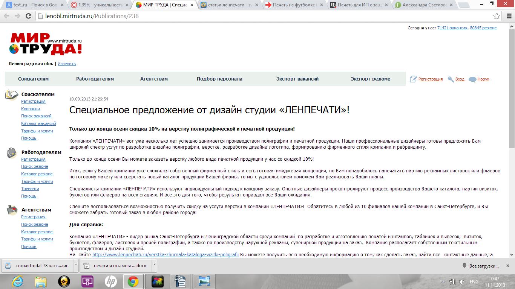Click the yellow-black round taskbar icon
The width and height of the screenshot is (515, 289).
coord(64,281)
